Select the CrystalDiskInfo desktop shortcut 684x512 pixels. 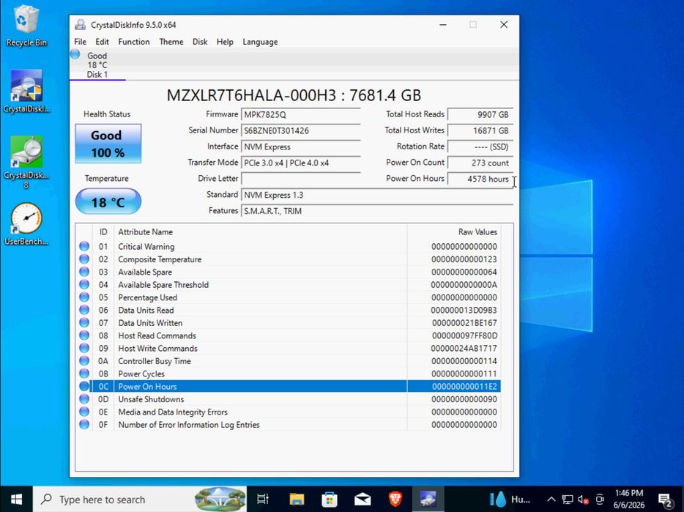pyautogui.click(x=26, y=92)
